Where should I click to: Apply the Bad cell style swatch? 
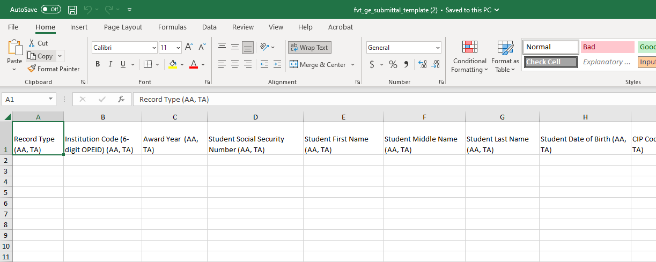[607, 47]
